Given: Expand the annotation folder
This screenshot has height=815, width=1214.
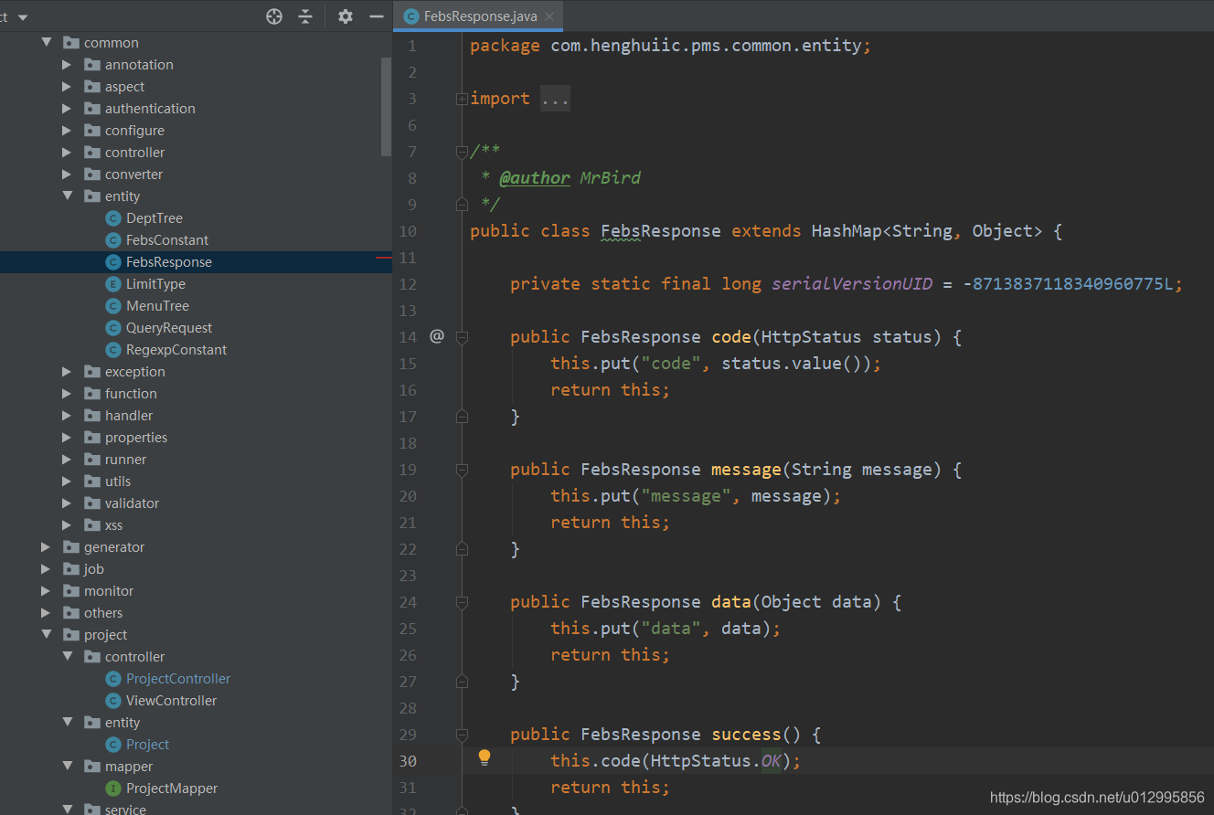Looking at the screenshot, I should coord(67,64).
